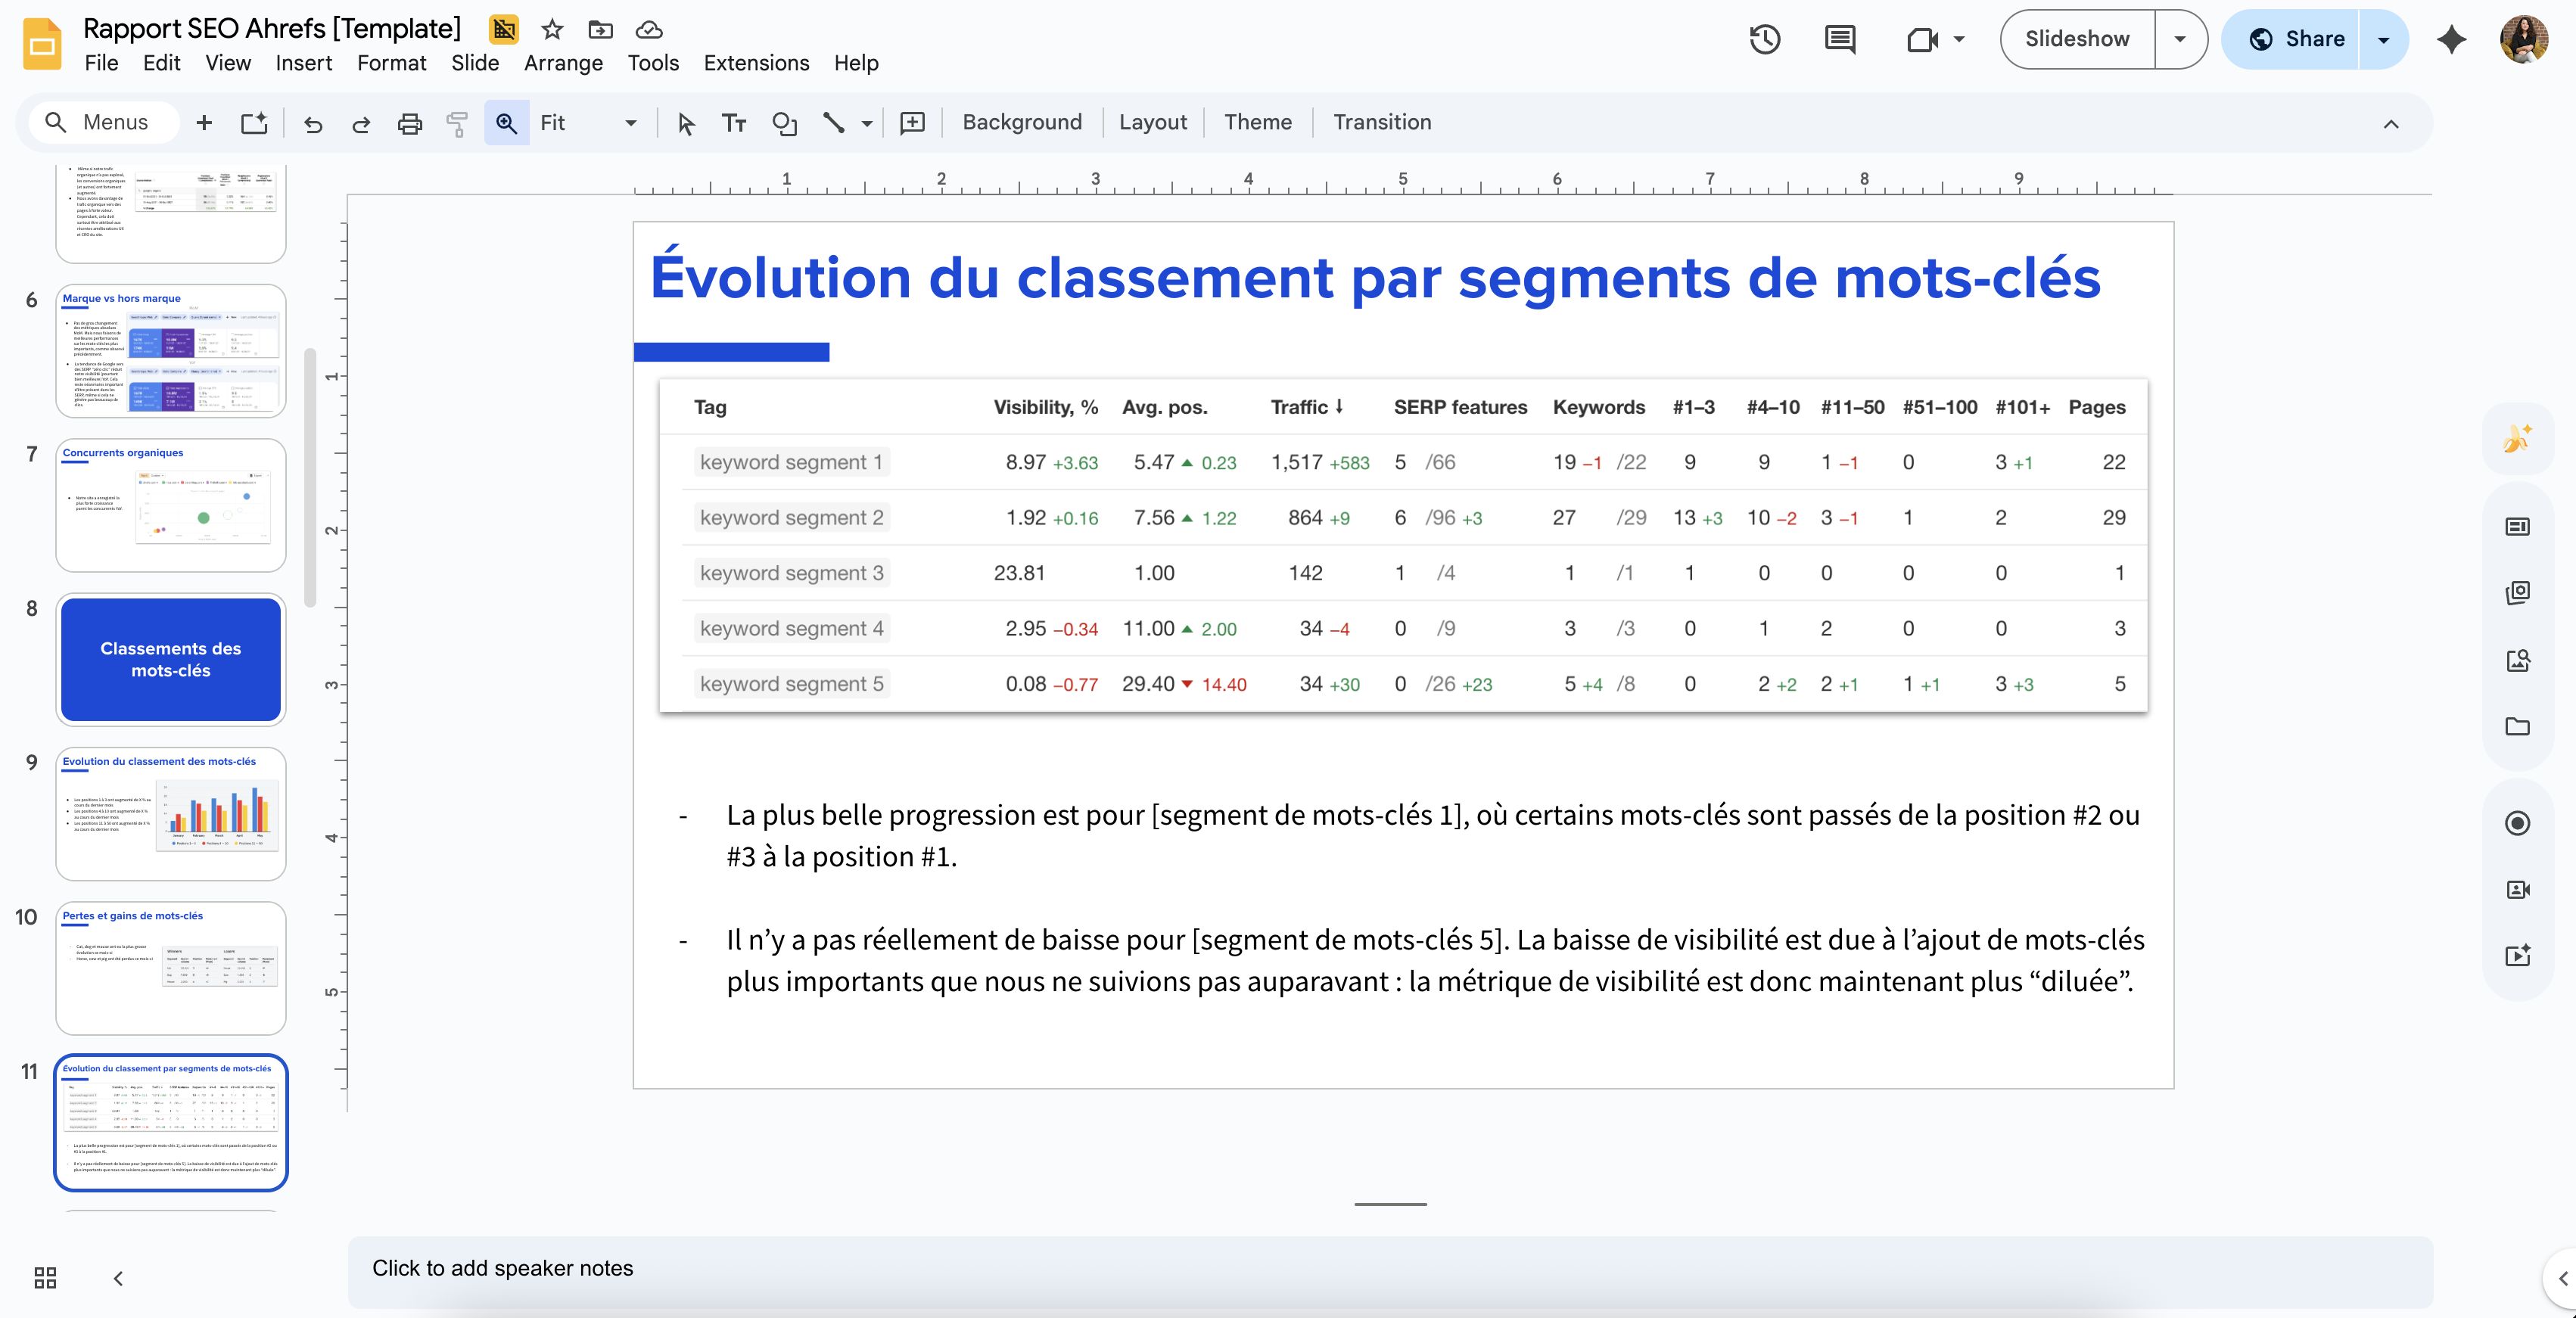The height and width of the screenshot is (1318, 2576).
Task: Start the Slideshow
Action: pos(2077,39)
